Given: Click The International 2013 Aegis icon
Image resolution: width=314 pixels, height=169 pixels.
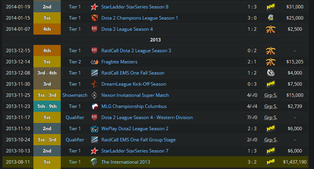Looking at the screenshot, I should [94, 162].
